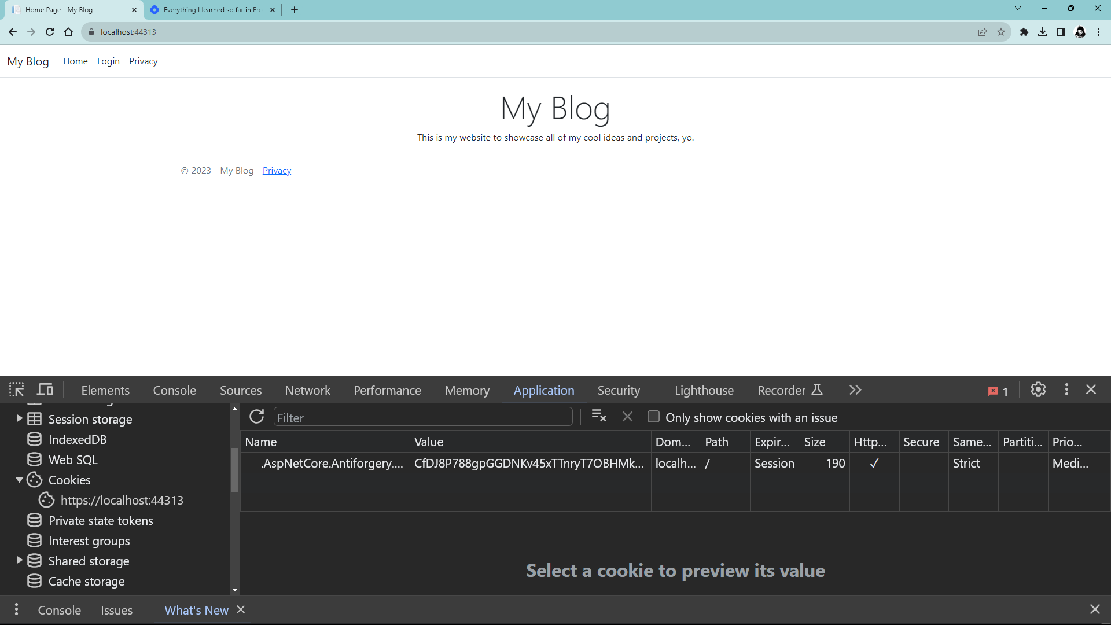
Task: Toggle the device toolbar icon
Action: point(45,390)
